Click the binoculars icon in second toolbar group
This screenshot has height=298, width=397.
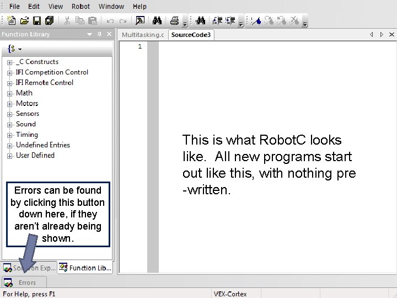point(200,20)
